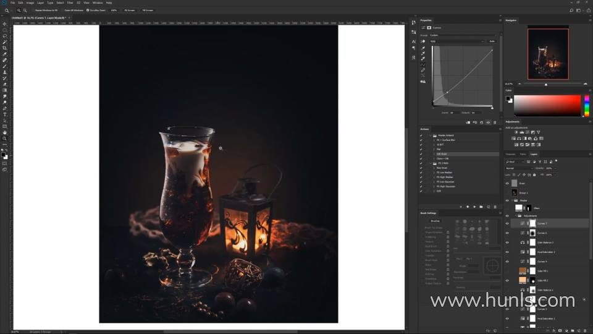Toggle Curves adjustment visibility in Properties panel
This screenshot has height=334, width=593.
tap(488, 122)
